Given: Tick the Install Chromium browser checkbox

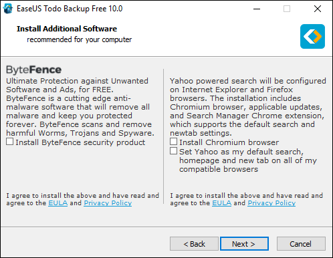Looking at the screenshot, I should click(x=174, y=142).
